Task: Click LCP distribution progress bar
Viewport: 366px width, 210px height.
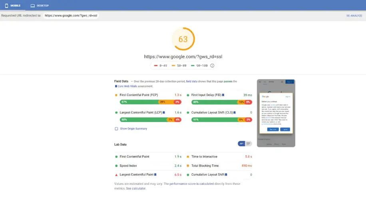Action: coord(151,120)
